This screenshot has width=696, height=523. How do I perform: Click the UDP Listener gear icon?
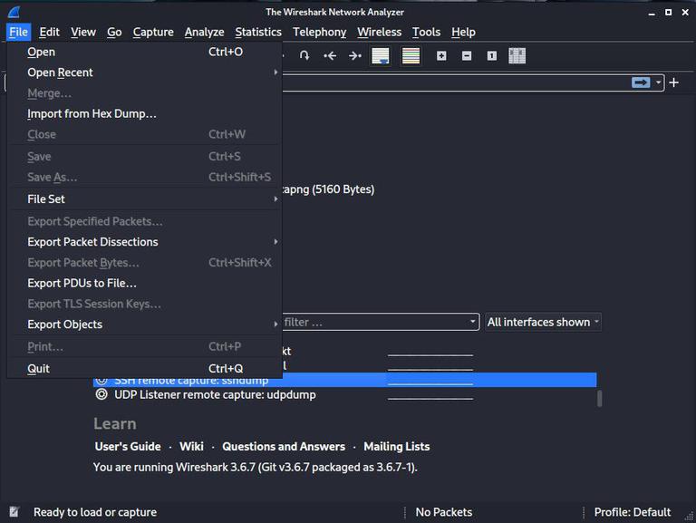coord(101,394)
